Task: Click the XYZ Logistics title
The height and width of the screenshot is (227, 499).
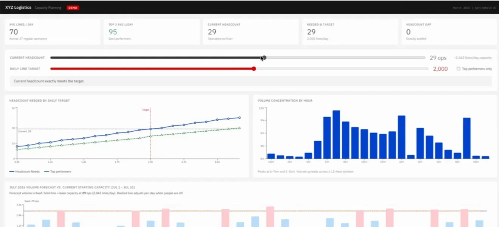Action: [18, 7]
